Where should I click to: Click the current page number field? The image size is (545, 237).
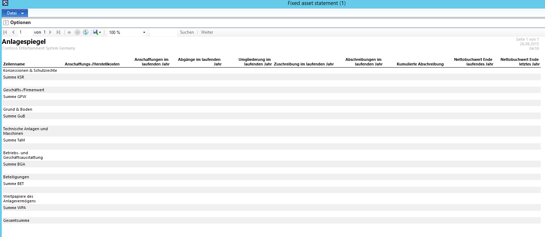[x=25, y=32]
